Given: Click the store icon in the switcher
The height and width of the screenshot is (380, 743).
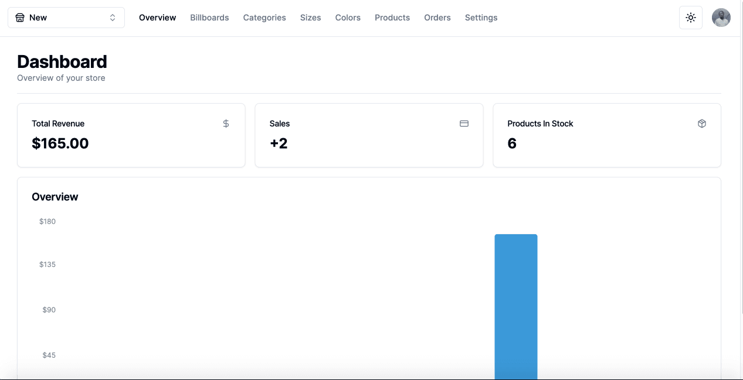Looking at the screenshot, I should coord(20,18).
